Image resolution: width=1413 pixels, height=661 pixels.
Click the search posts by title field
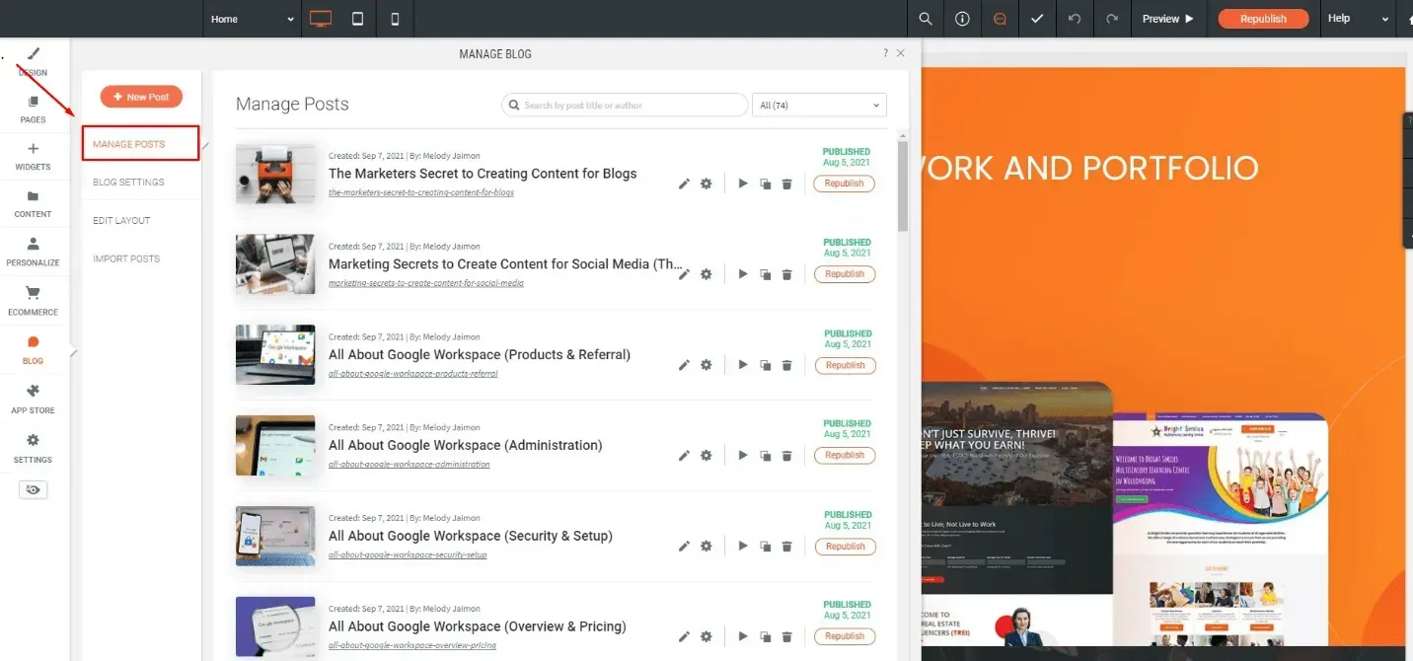pyautogui.click(x=625, y=105)
